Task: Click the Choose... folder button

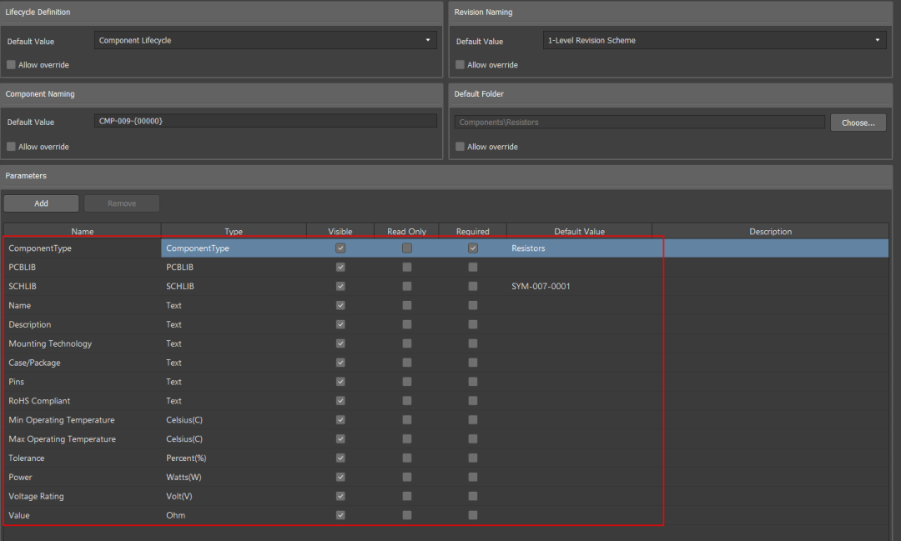Action: pos(858,123)
